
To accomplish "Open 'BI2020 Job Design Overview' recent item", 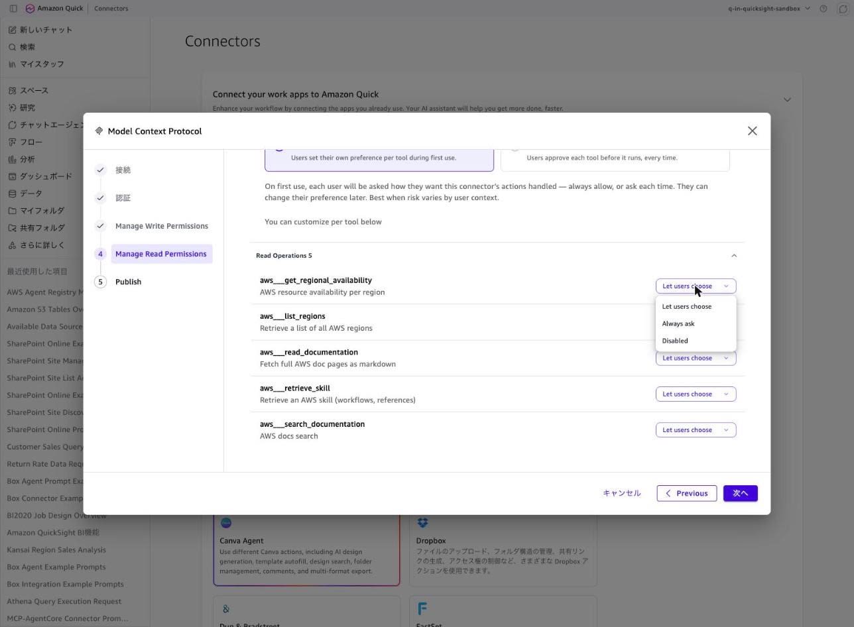I will point(57,516).
